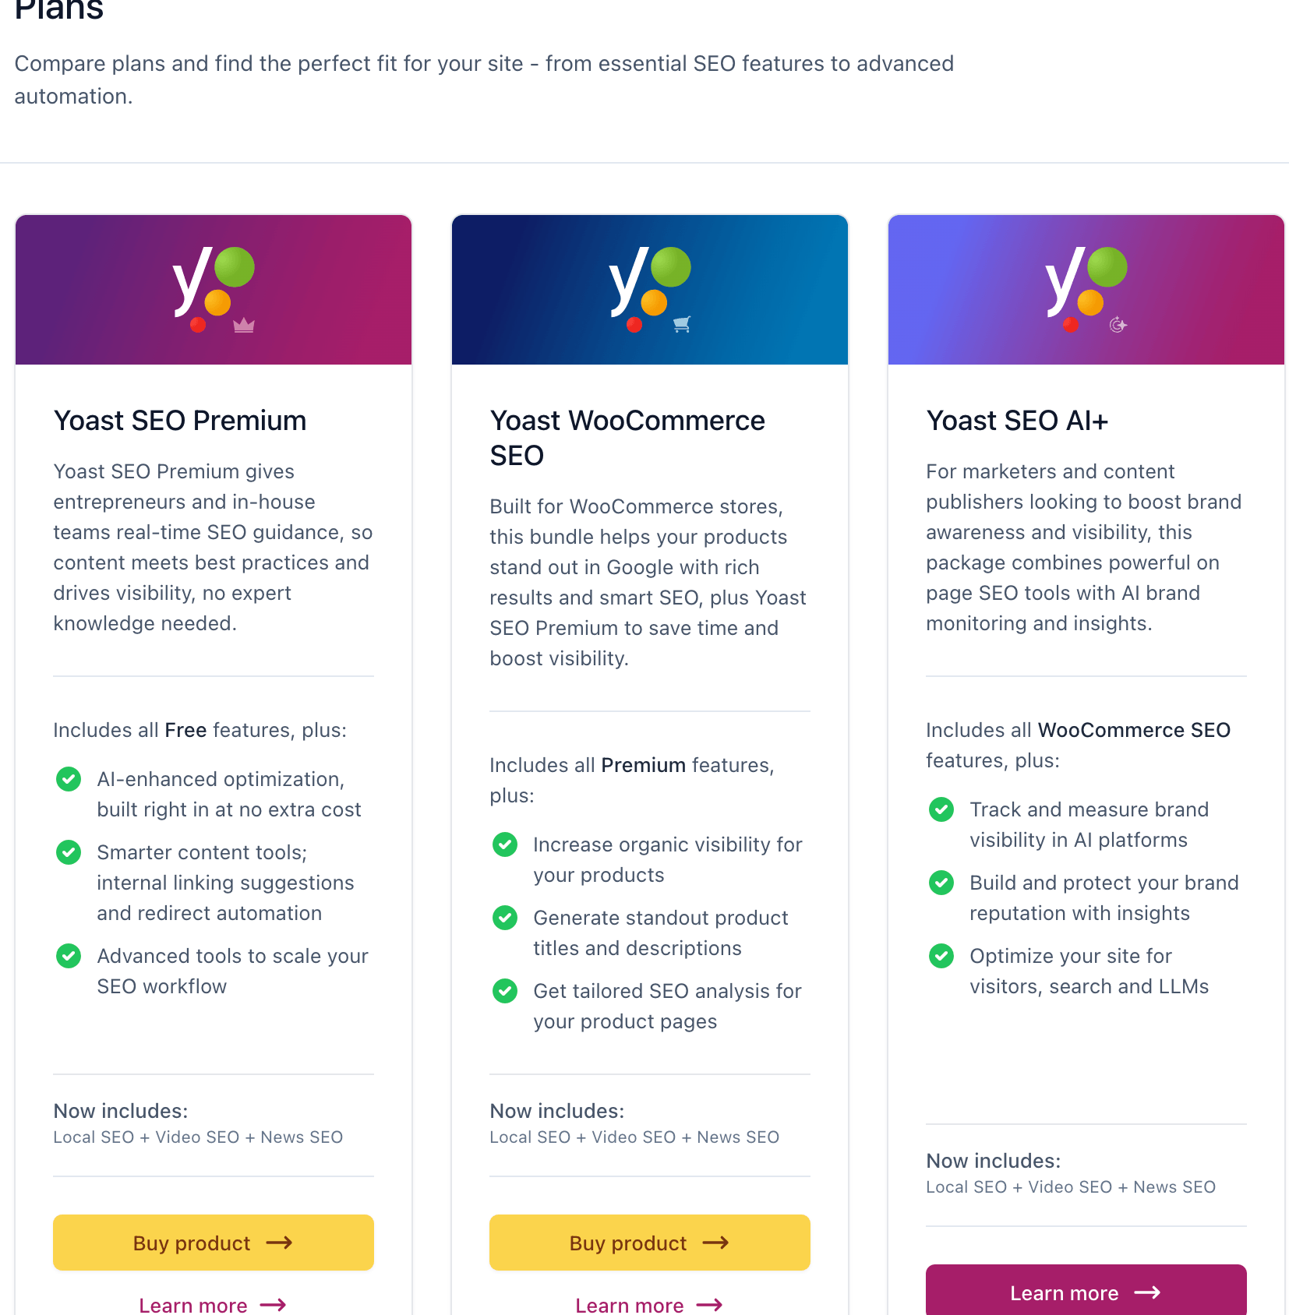The height and width of the screenshot is (1315, 1289).
Task: Click the green checkmark beside AI-enhanced optimization
Action: (69, 779)
